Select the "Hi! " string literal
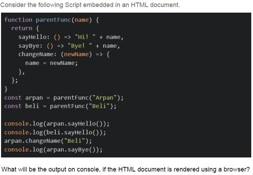Screen dimensions: 253x175 [x=85, y=37]
